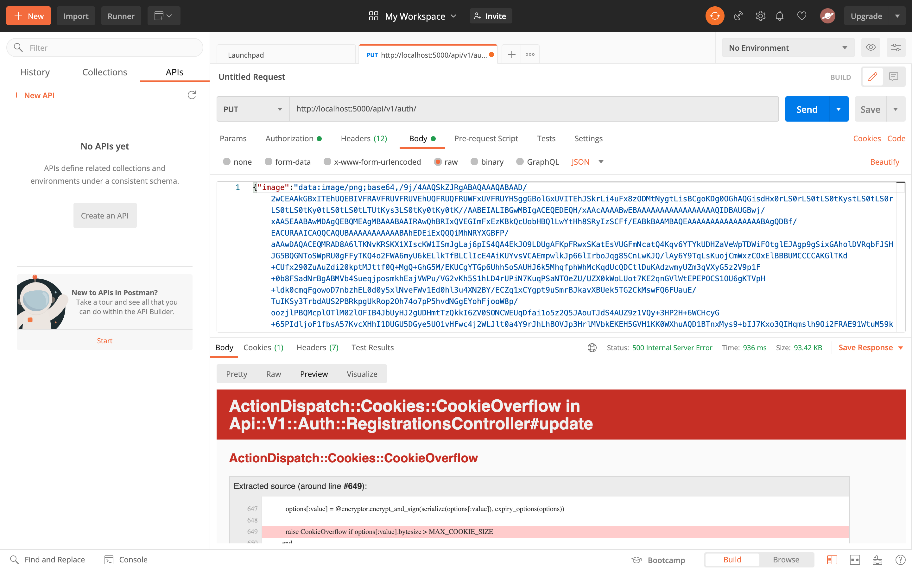Open the notifications bell
This screenshot has width=912, height=570.
pyautogui.click(x=779, y=16)
